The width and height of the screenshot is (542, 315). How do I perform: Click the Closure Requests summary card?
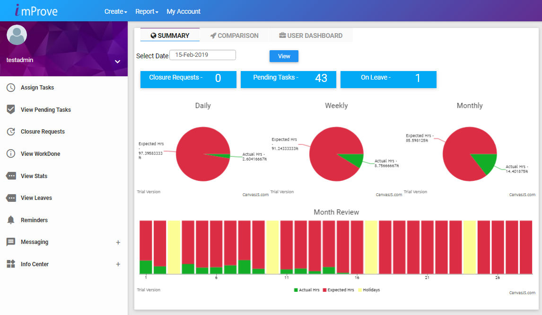(188, 79)
